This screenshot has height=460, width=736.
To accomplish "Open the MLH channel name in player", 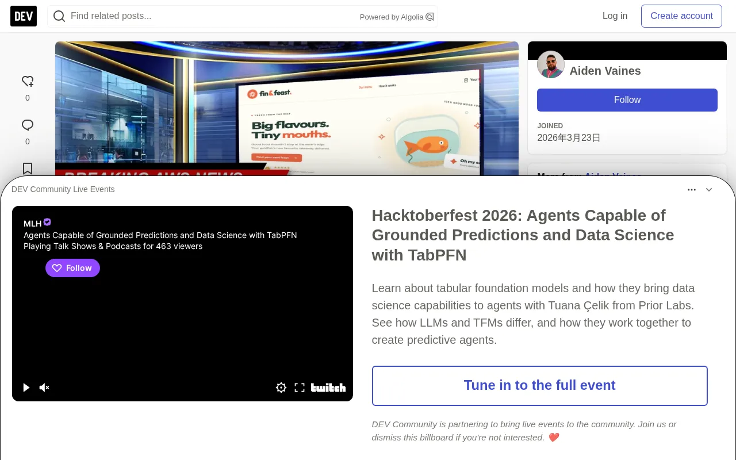I will click(x=33, y=223).
